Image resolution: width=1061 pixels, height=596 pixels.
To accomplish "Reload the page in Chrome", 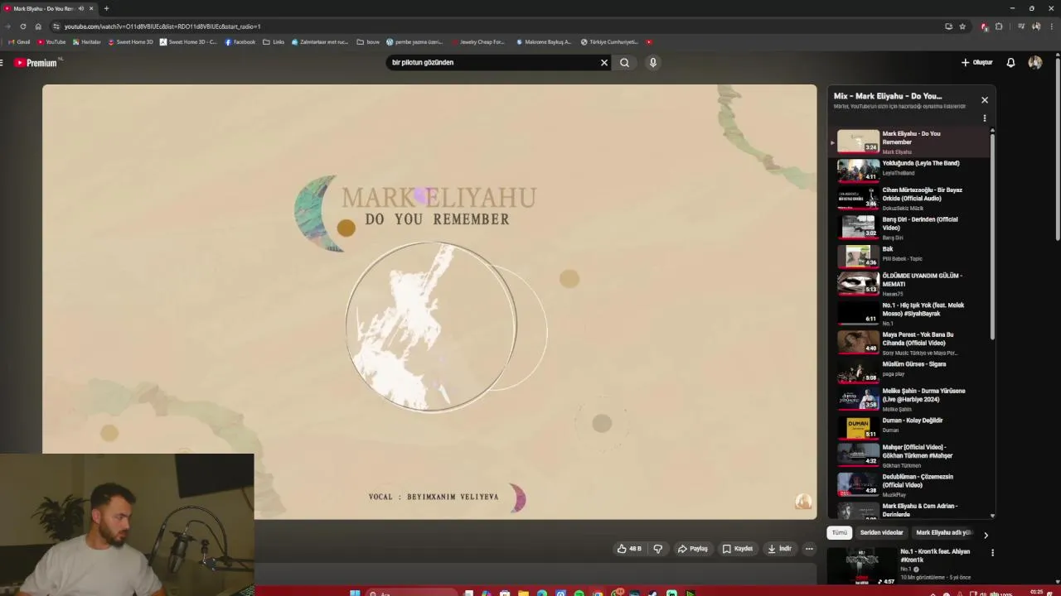I will coord(23,26).
